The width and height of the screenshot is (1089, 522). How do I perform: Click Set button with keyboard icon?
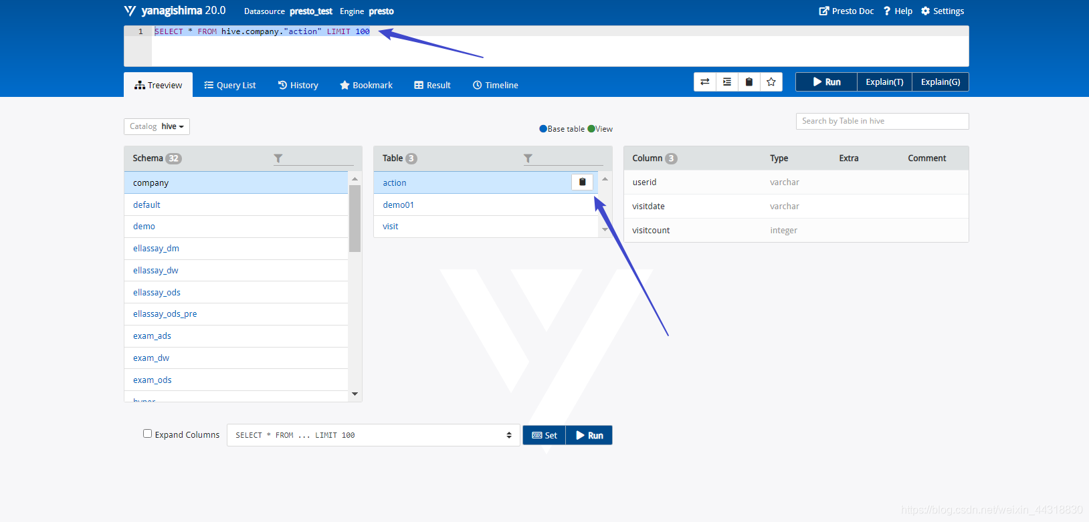544,435
